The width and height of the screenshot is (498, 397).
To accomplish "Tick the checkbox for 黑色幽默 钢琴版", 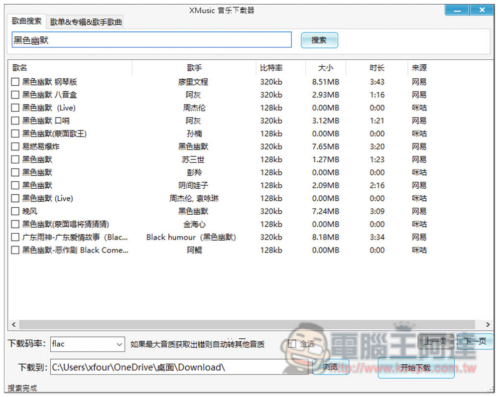I will pyautogui.click(x=15, y=82).
